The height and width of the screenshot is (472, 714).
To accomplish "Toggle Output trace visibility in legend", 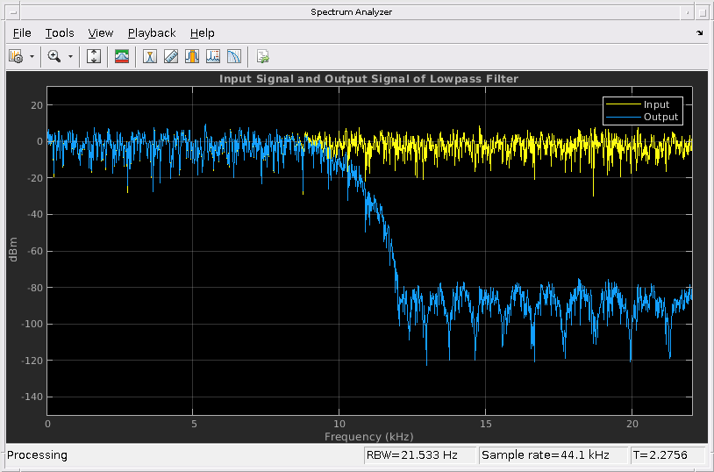I will (x=660, y=117).
